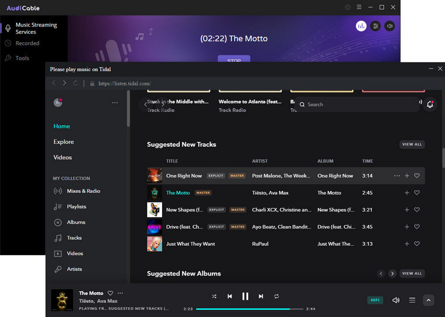
Task: Play One Right Now track thumbnail
Action: [154, 176]
